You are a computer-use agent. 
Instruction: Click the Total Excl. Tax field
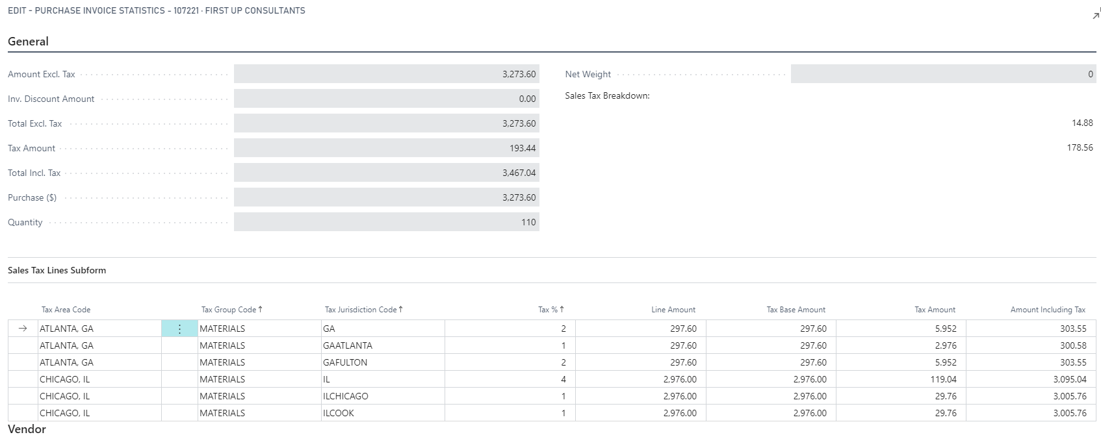coord(387,123)
